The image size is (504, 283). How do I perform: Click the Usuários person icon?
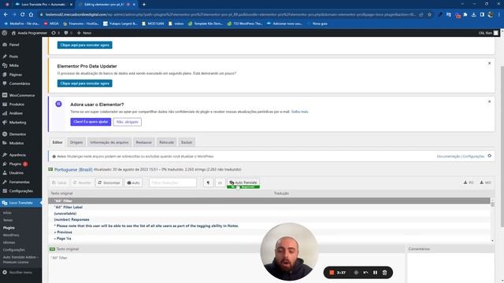click(5, 173)
